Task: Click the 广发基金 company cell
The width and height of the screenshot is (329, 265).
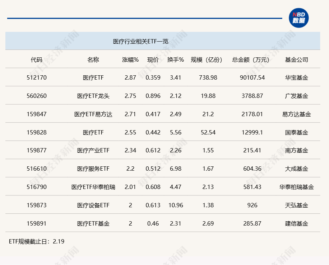Action: [x=296, y=96]
